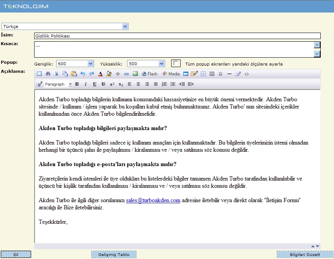This screenshot has width=334, height=259.
Task: Insert anchor icon in toolbar
Action: point(118,74)
